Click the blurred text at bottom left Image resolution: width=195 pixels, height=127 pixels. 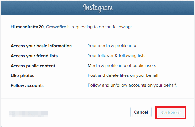click(28, 114)
